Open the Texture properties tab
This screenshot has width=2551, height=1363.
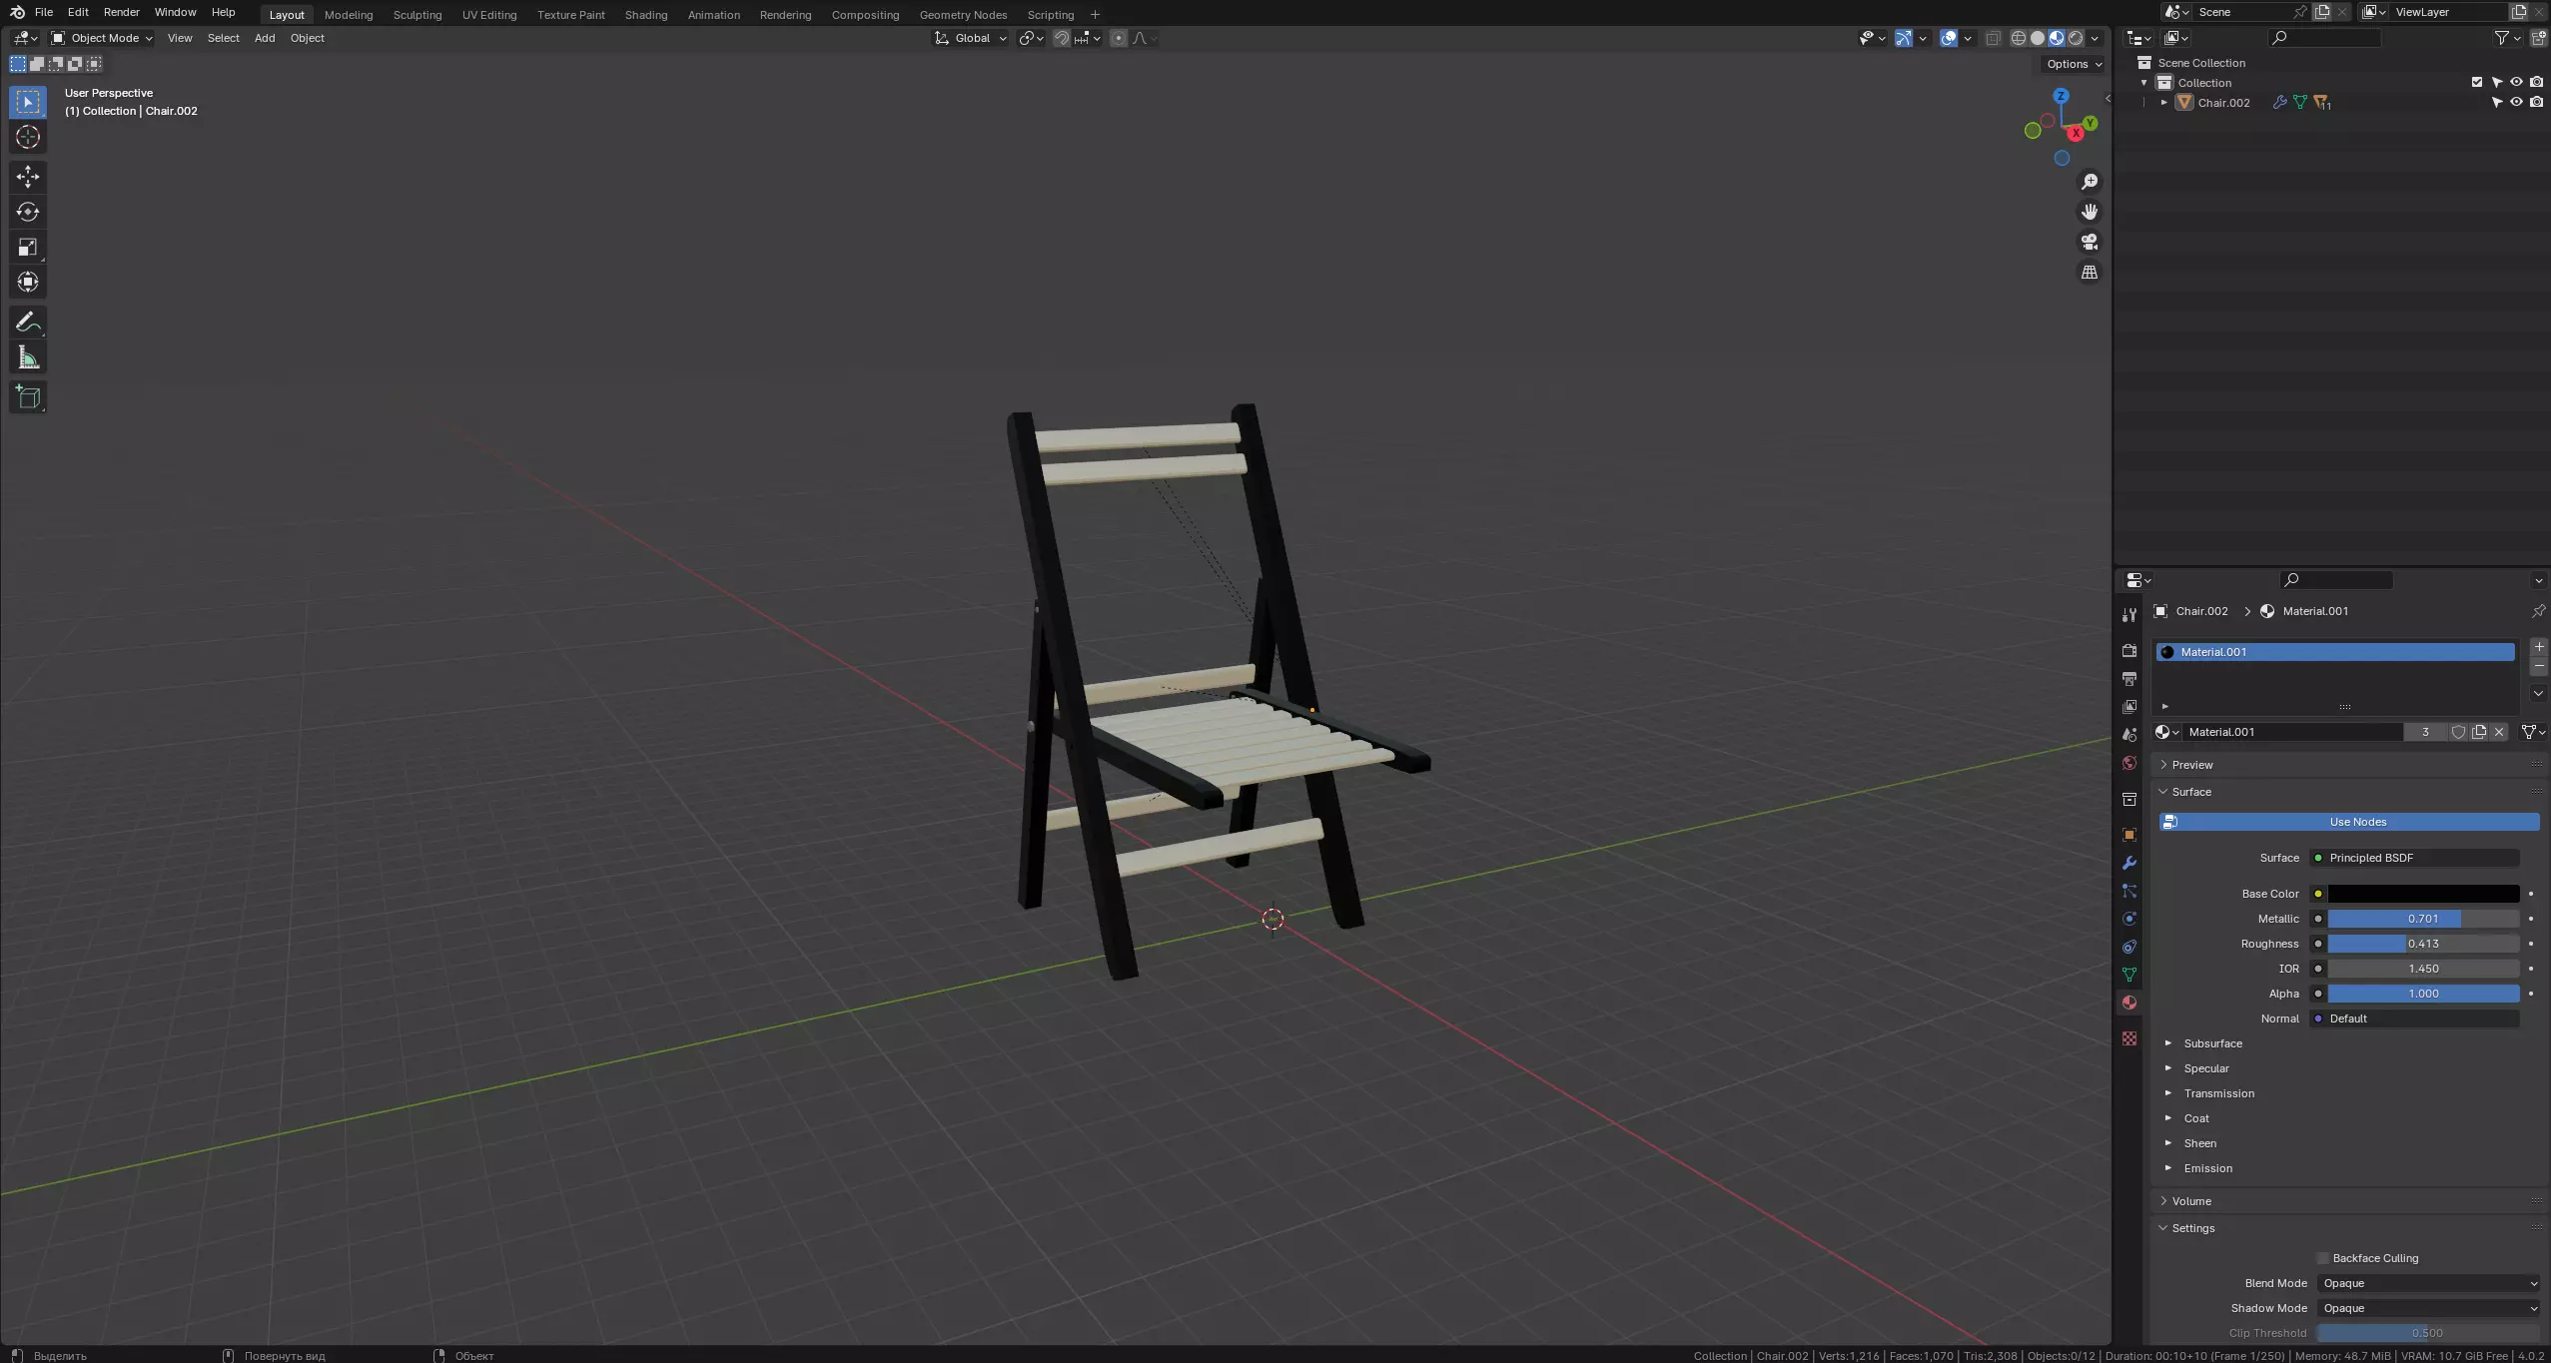2129,1038
